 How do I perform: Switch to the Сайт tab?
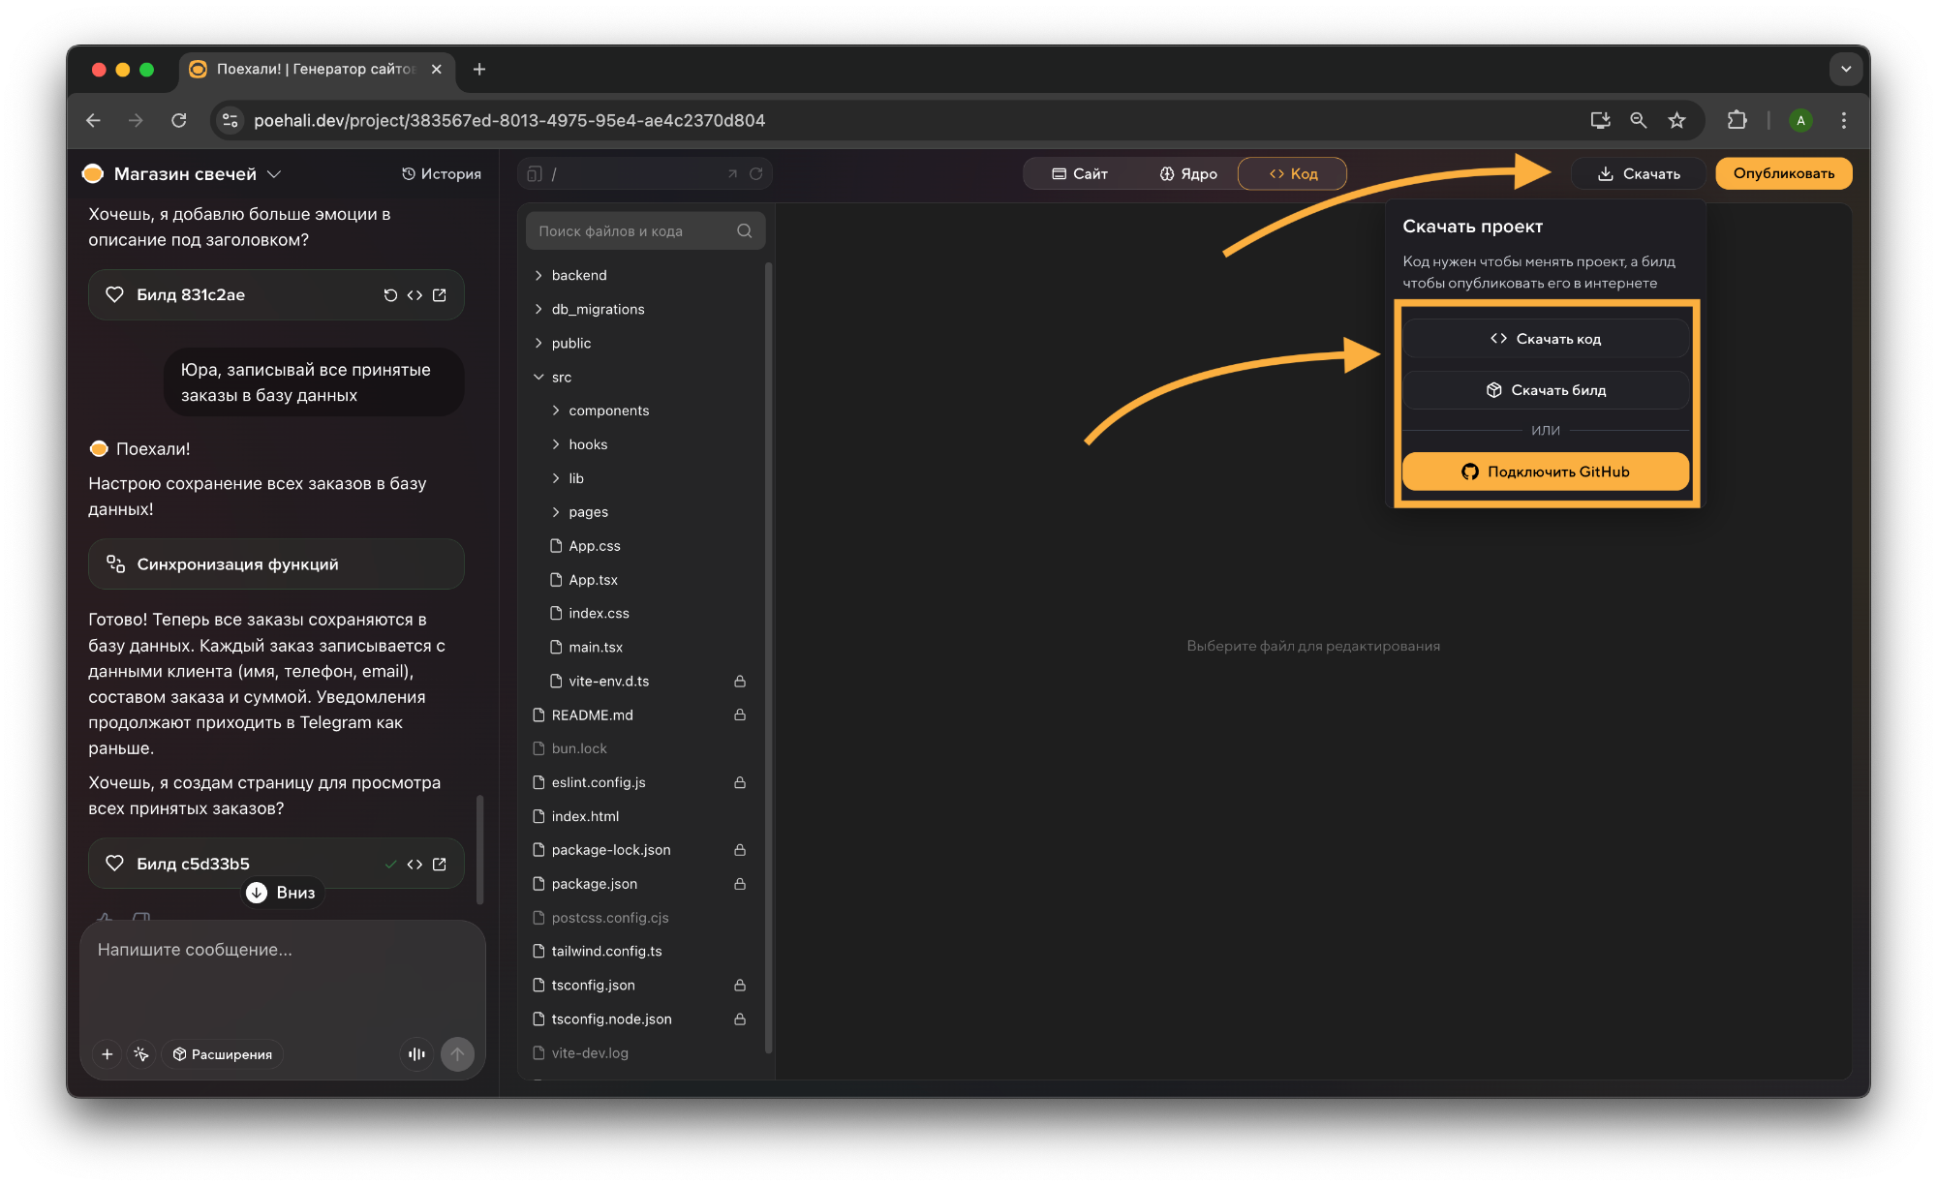1080,174
